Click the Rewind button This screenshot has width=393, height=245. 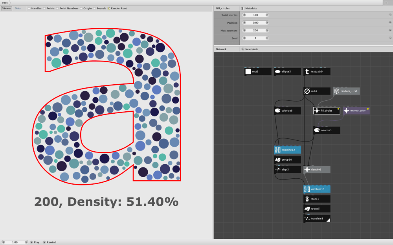(x=50, y=242)
